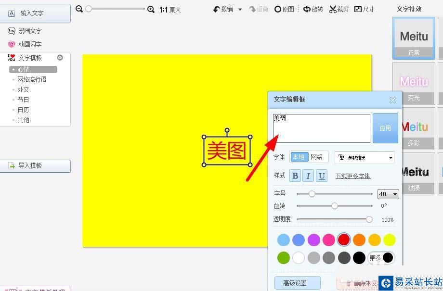Open 下载更多字体 link

(353, 176)
